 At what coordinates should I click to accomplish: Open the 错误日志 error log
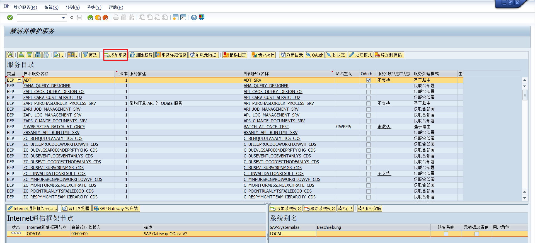(235, 55)
